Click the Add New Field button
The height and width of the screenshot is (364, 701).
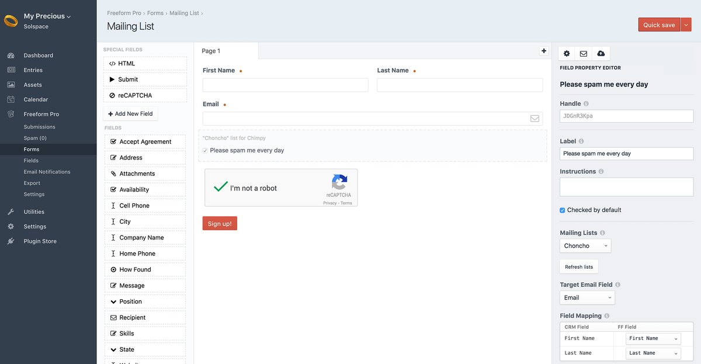[130, 114]
